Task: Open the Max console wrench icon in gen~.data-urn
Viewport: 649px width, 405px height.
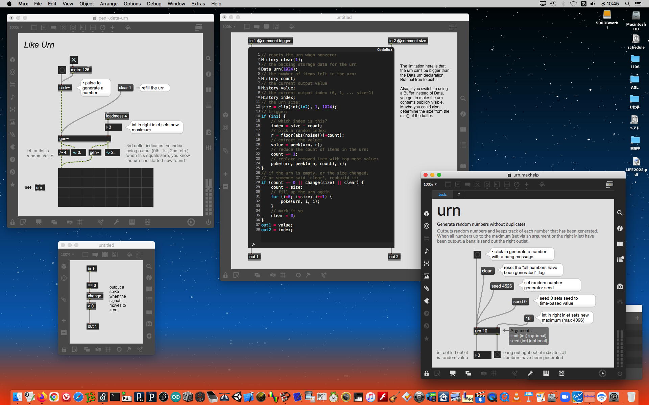Action: (x=116, y=222)
